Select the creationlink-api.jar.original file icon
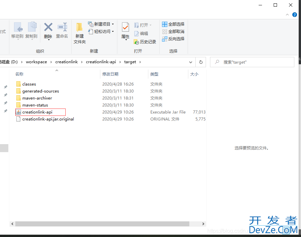Viewport: 301px width, 237px height. click(x=18, y=119)
